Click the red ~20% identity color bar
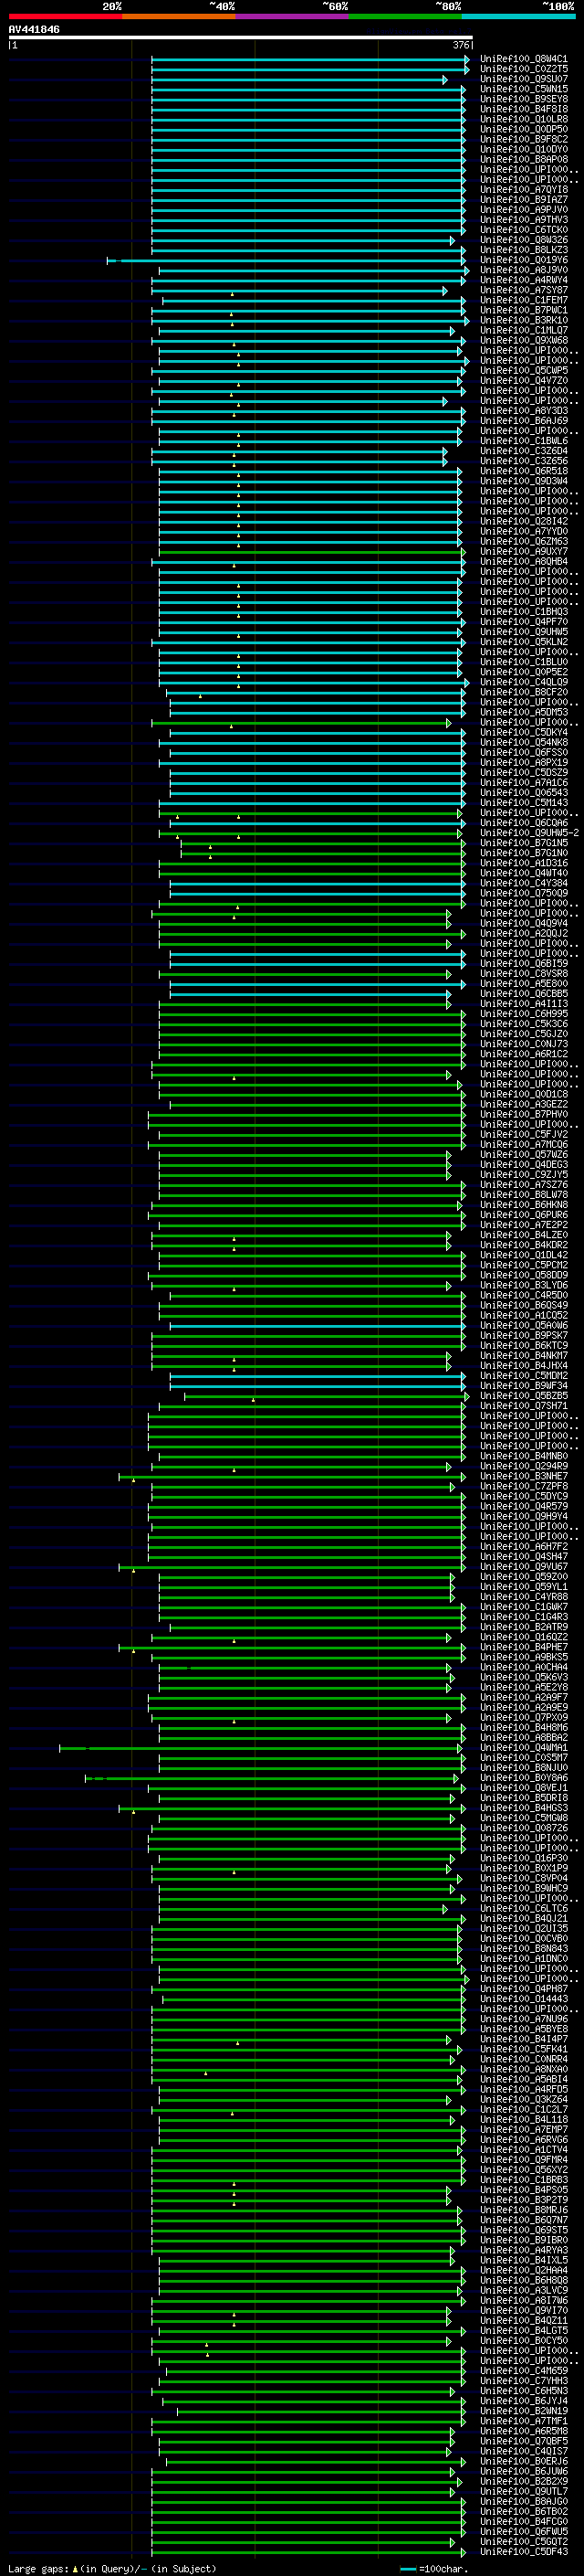584x2576 pixels. [x=65, y=16]
